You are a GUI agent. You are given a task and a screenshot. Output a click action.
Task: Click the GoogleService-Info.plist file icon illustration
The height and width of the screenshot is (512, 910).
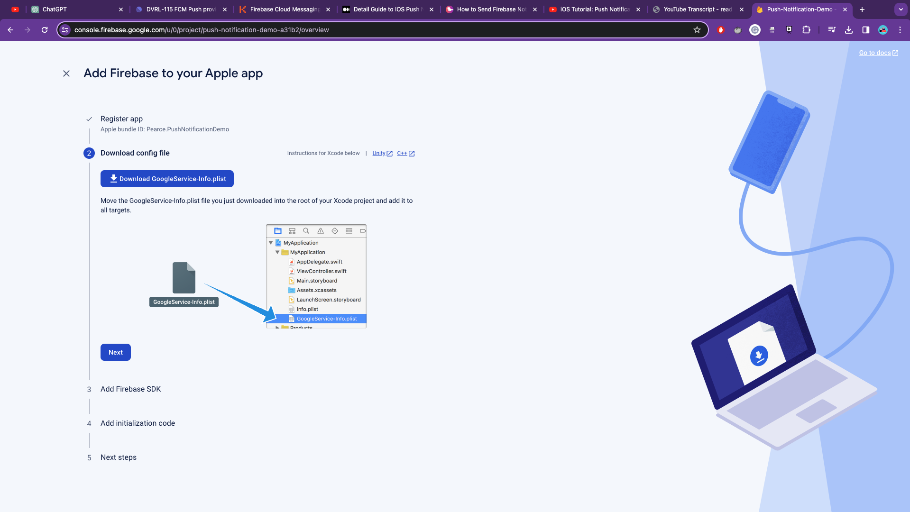(x=184, y=278)
